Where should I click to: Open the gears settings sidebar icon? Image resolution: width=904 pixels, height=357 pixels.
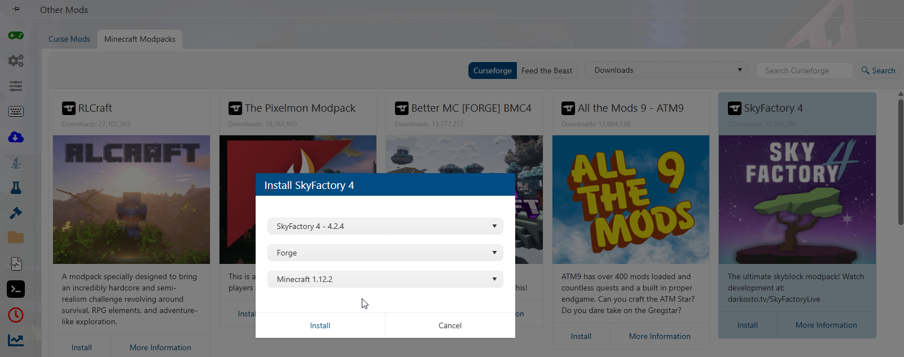click(x=16, y=60)
